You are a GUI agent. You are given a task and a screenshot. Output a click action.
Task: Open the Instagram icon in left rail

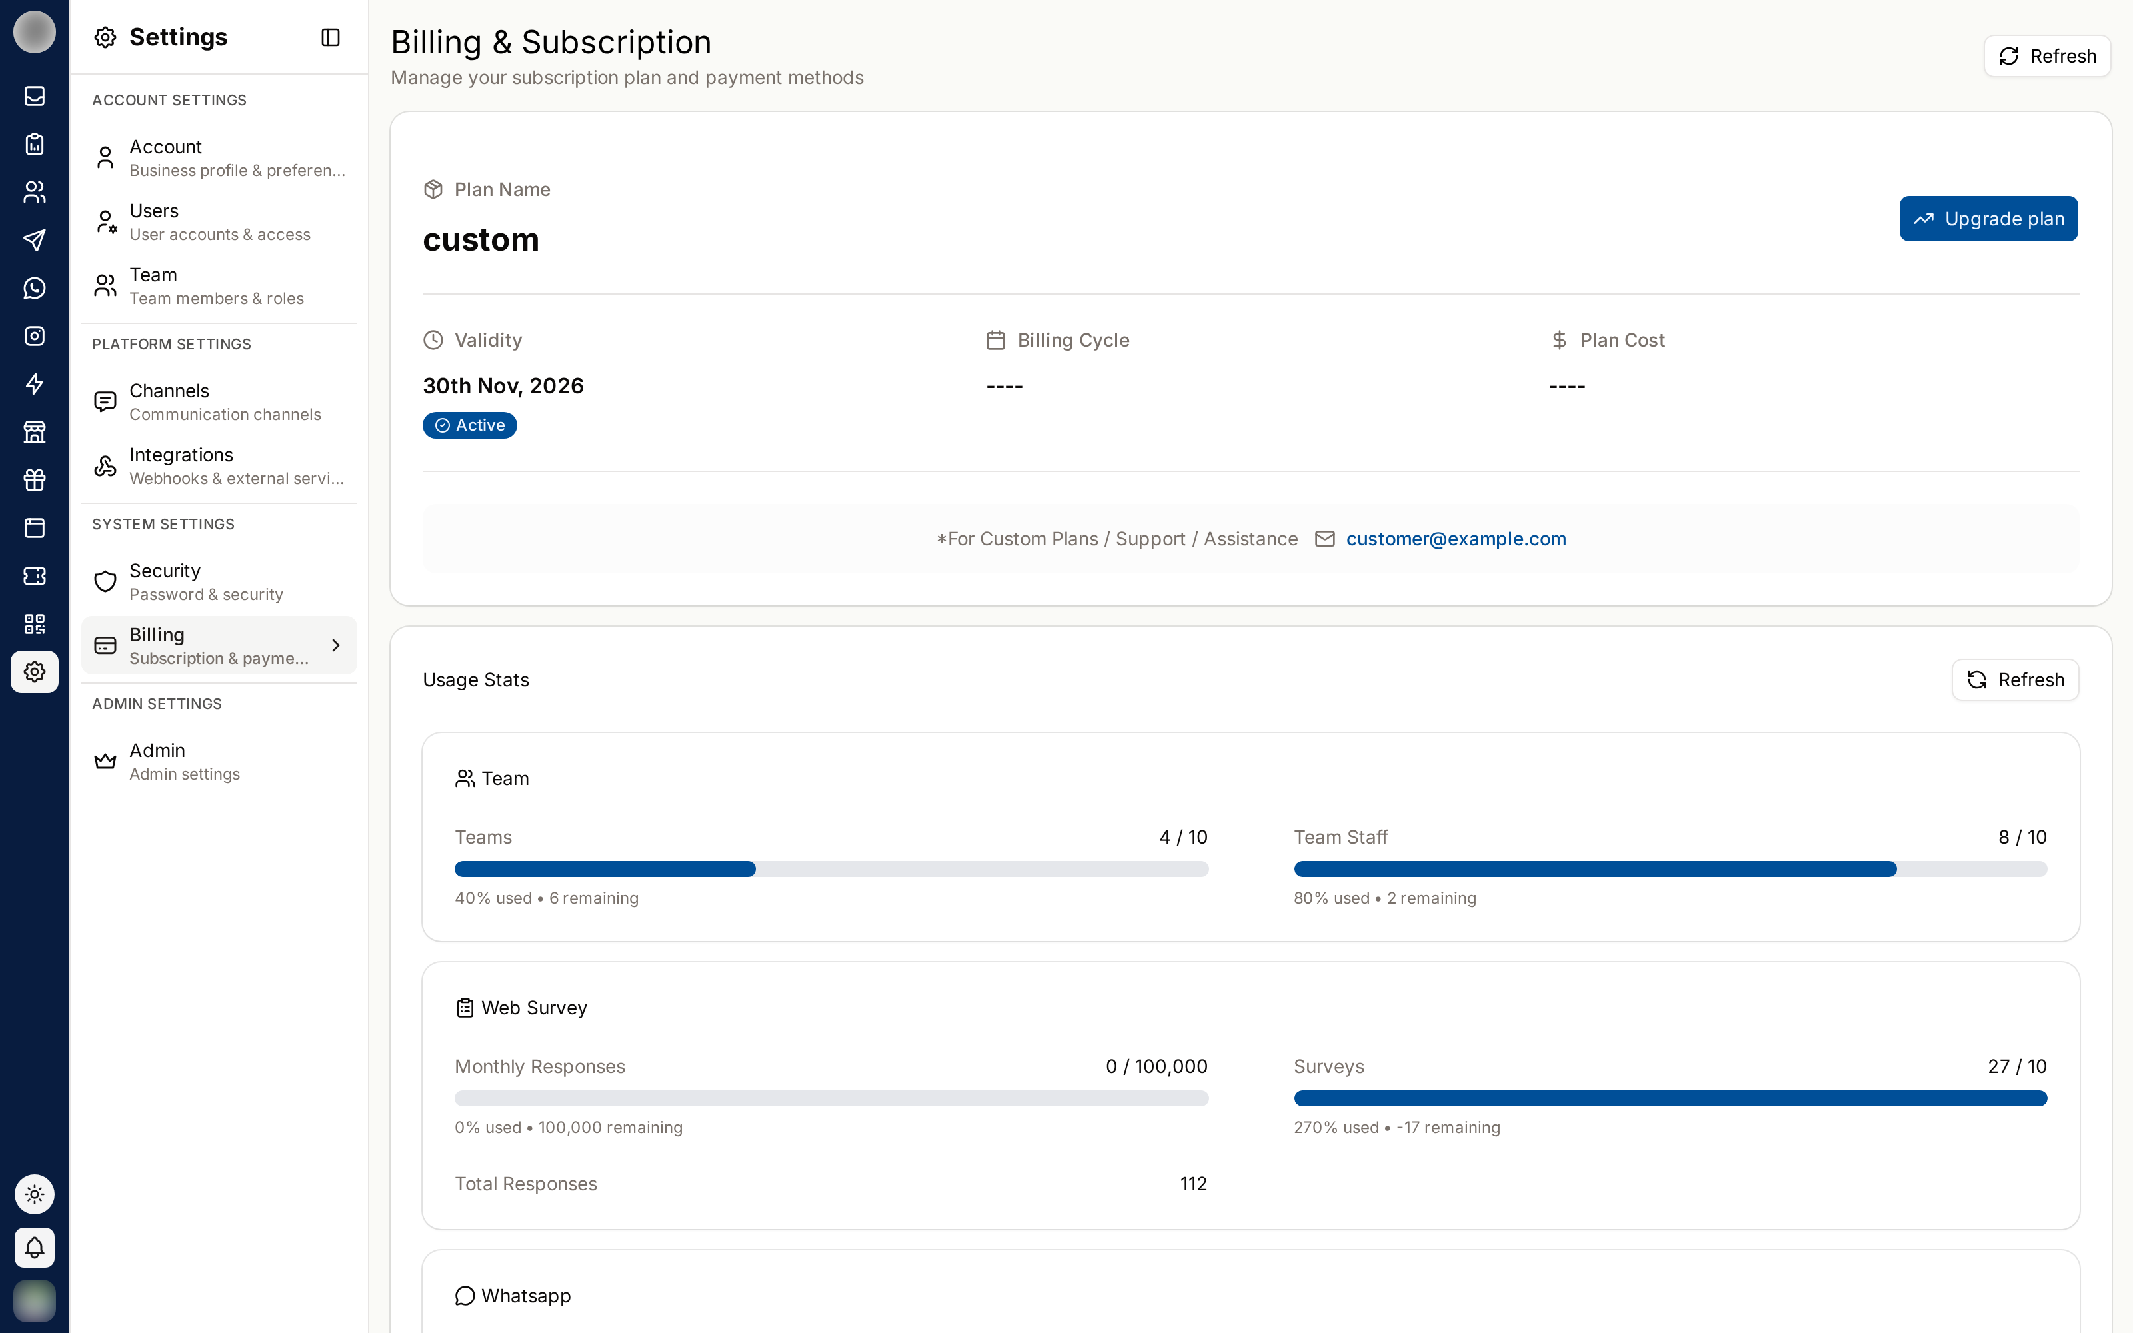tap(35, 336)
